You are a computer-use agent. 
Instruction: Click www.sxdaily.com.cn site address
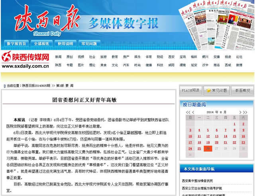point(25,66)
